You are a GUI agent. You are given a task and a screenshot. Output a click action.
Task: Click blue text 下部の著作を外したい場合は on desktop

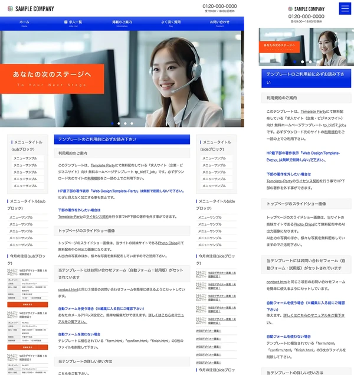click(x=79, y=210)
